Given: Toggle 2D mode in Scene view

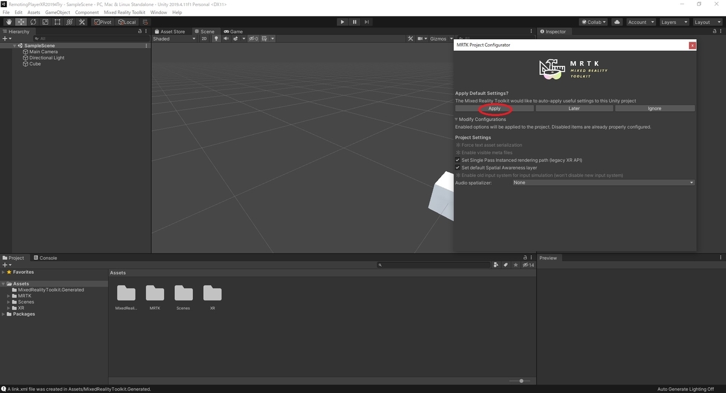Looking at the screenshot, I should 204,39.
